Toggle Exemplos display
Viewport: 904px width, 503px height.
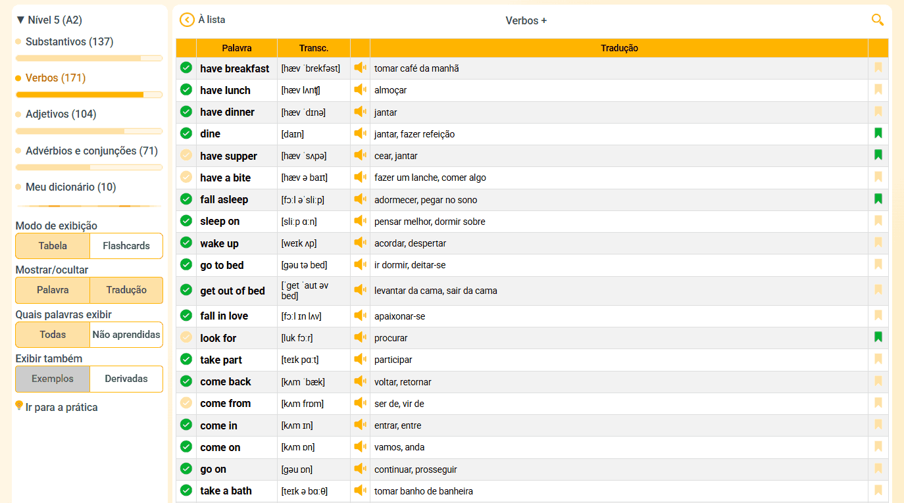tap(53, 379)
